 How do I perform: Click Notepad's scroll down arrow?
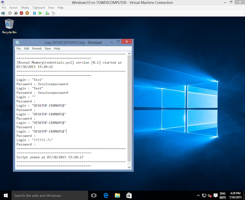coord(129,167)
